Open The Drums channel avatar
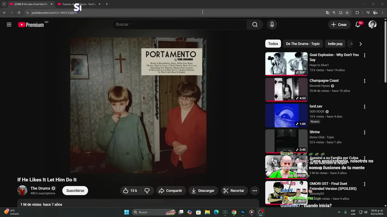387x217 pixels. (22, 190)
